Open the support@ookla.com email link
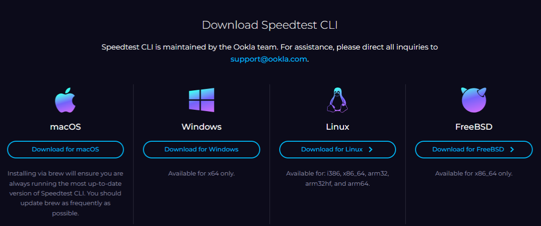This screenshot has height=226, width=541. point(269,59)
